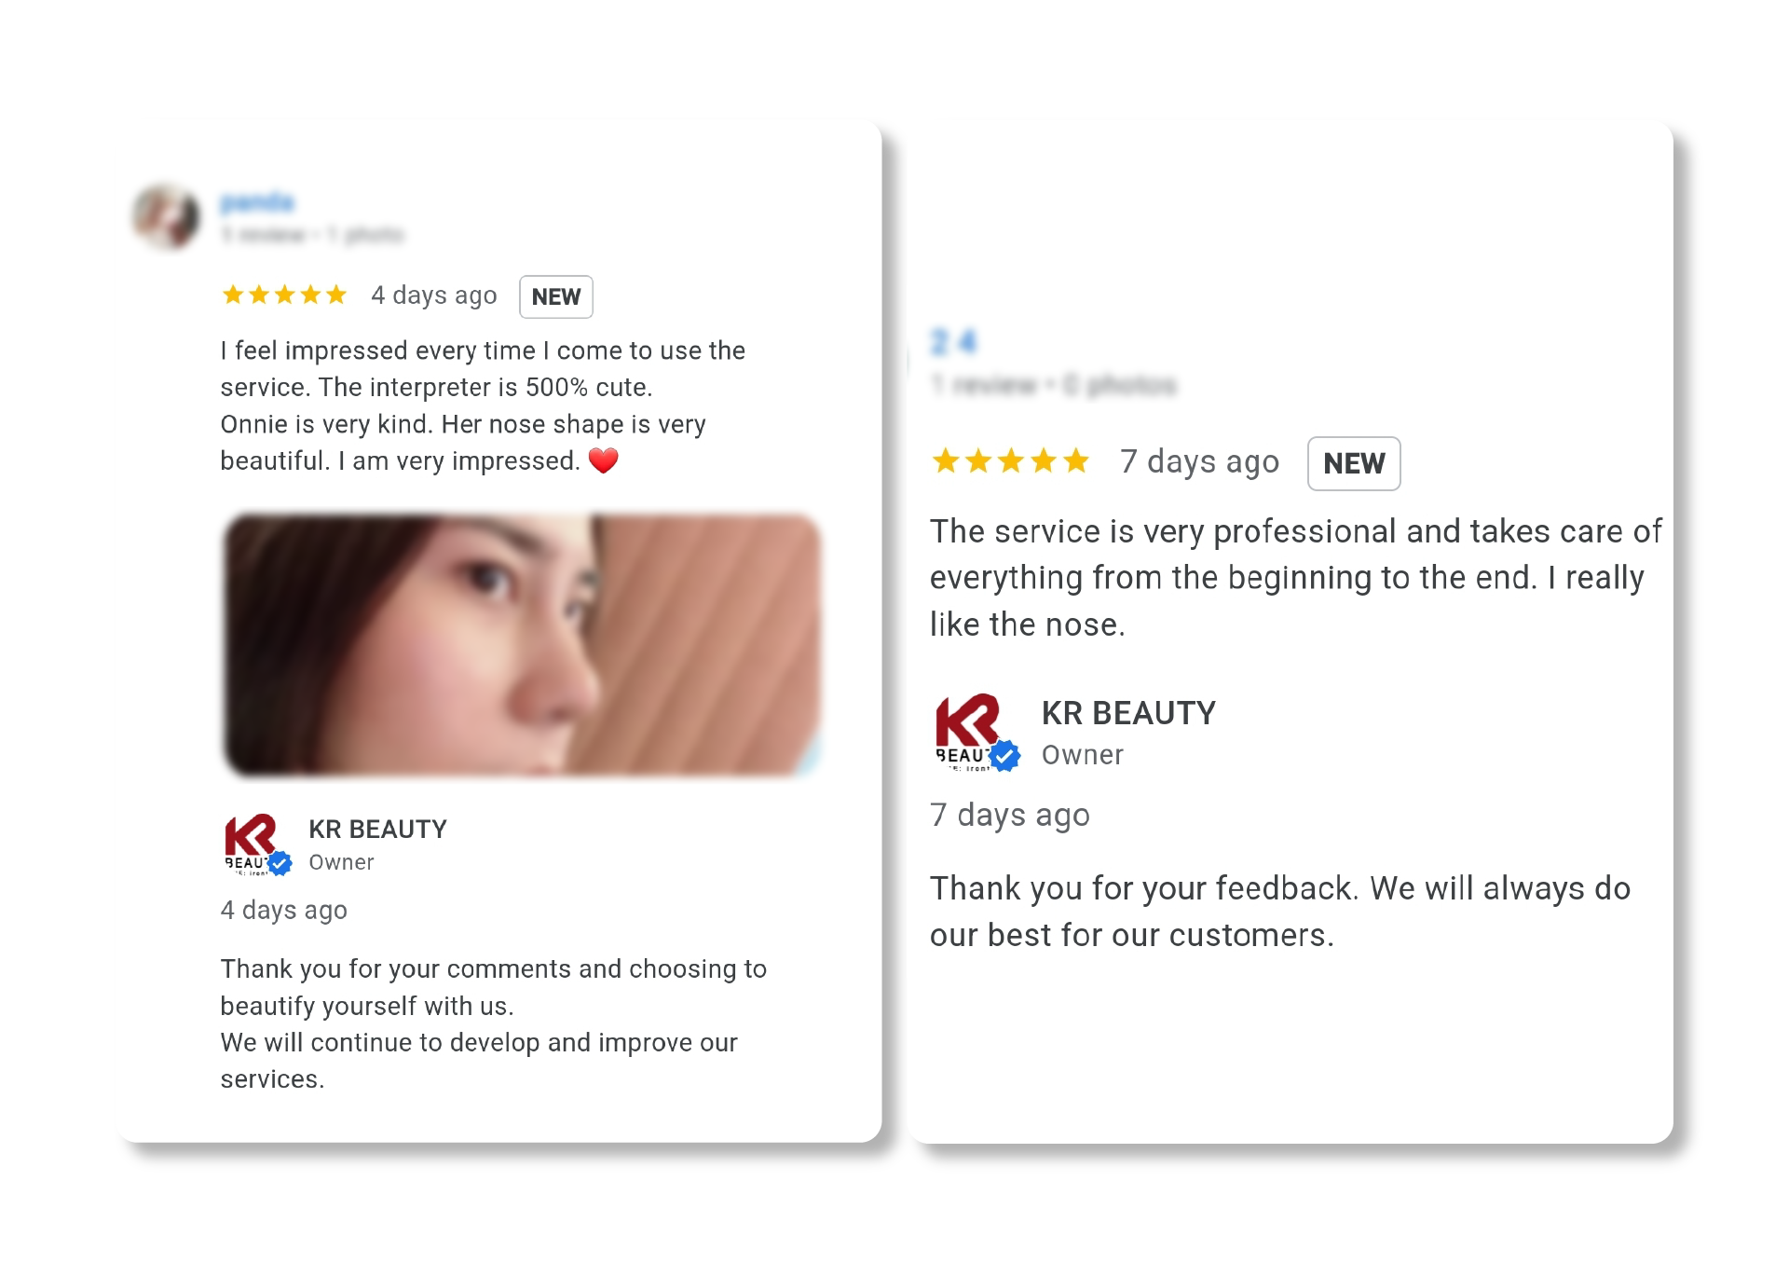Click the blurred reviewer avatar in the left review

[x=166, y=216]
